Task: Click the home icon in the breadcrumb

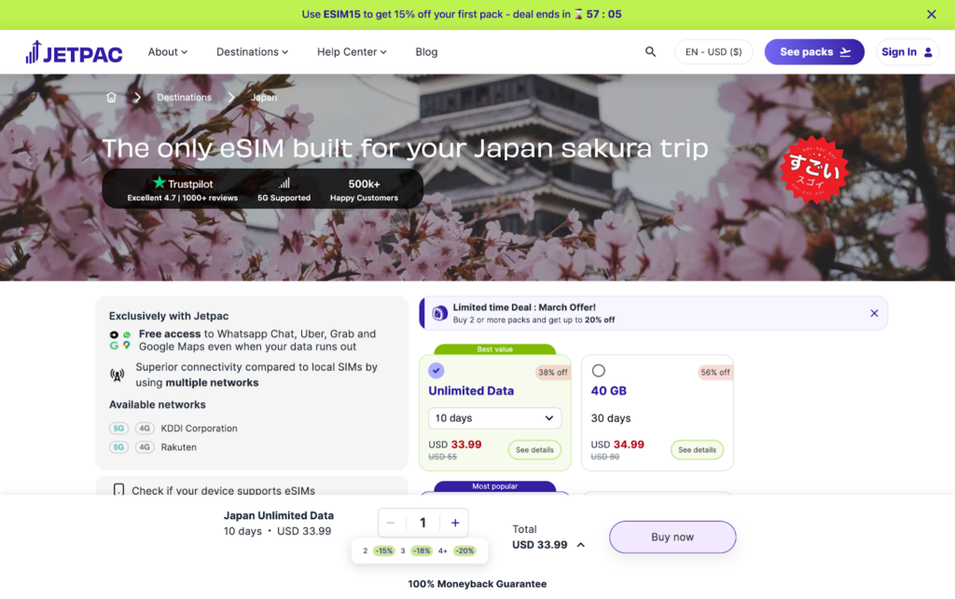Action: [x=111, y=97]
